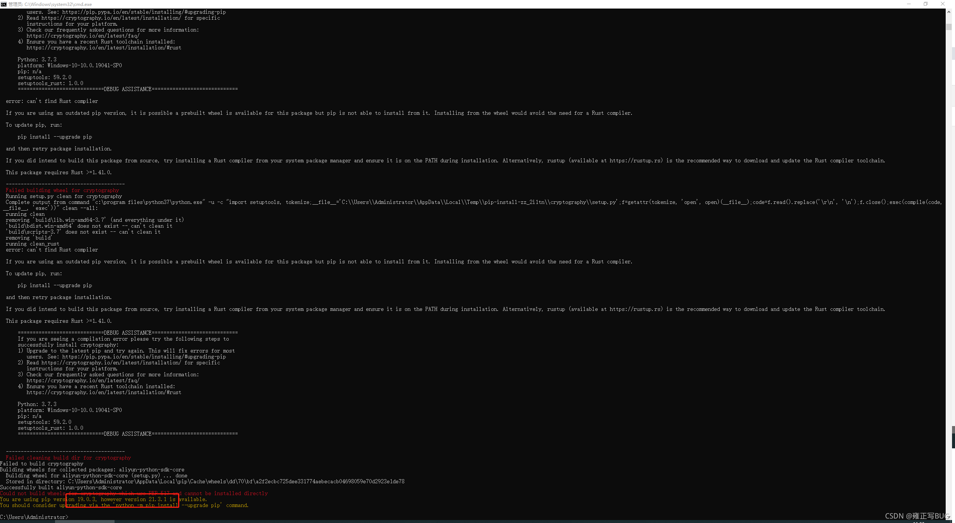This screenshot has width=955, height=523.
Task: Click 'Building wheels for collected packages' line
Action: [x=92, y=470]
